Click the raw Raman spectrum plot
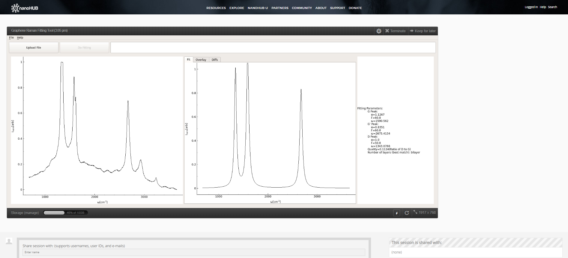The width and height of the screenshot is (568, 258). (x=97, y=130)
